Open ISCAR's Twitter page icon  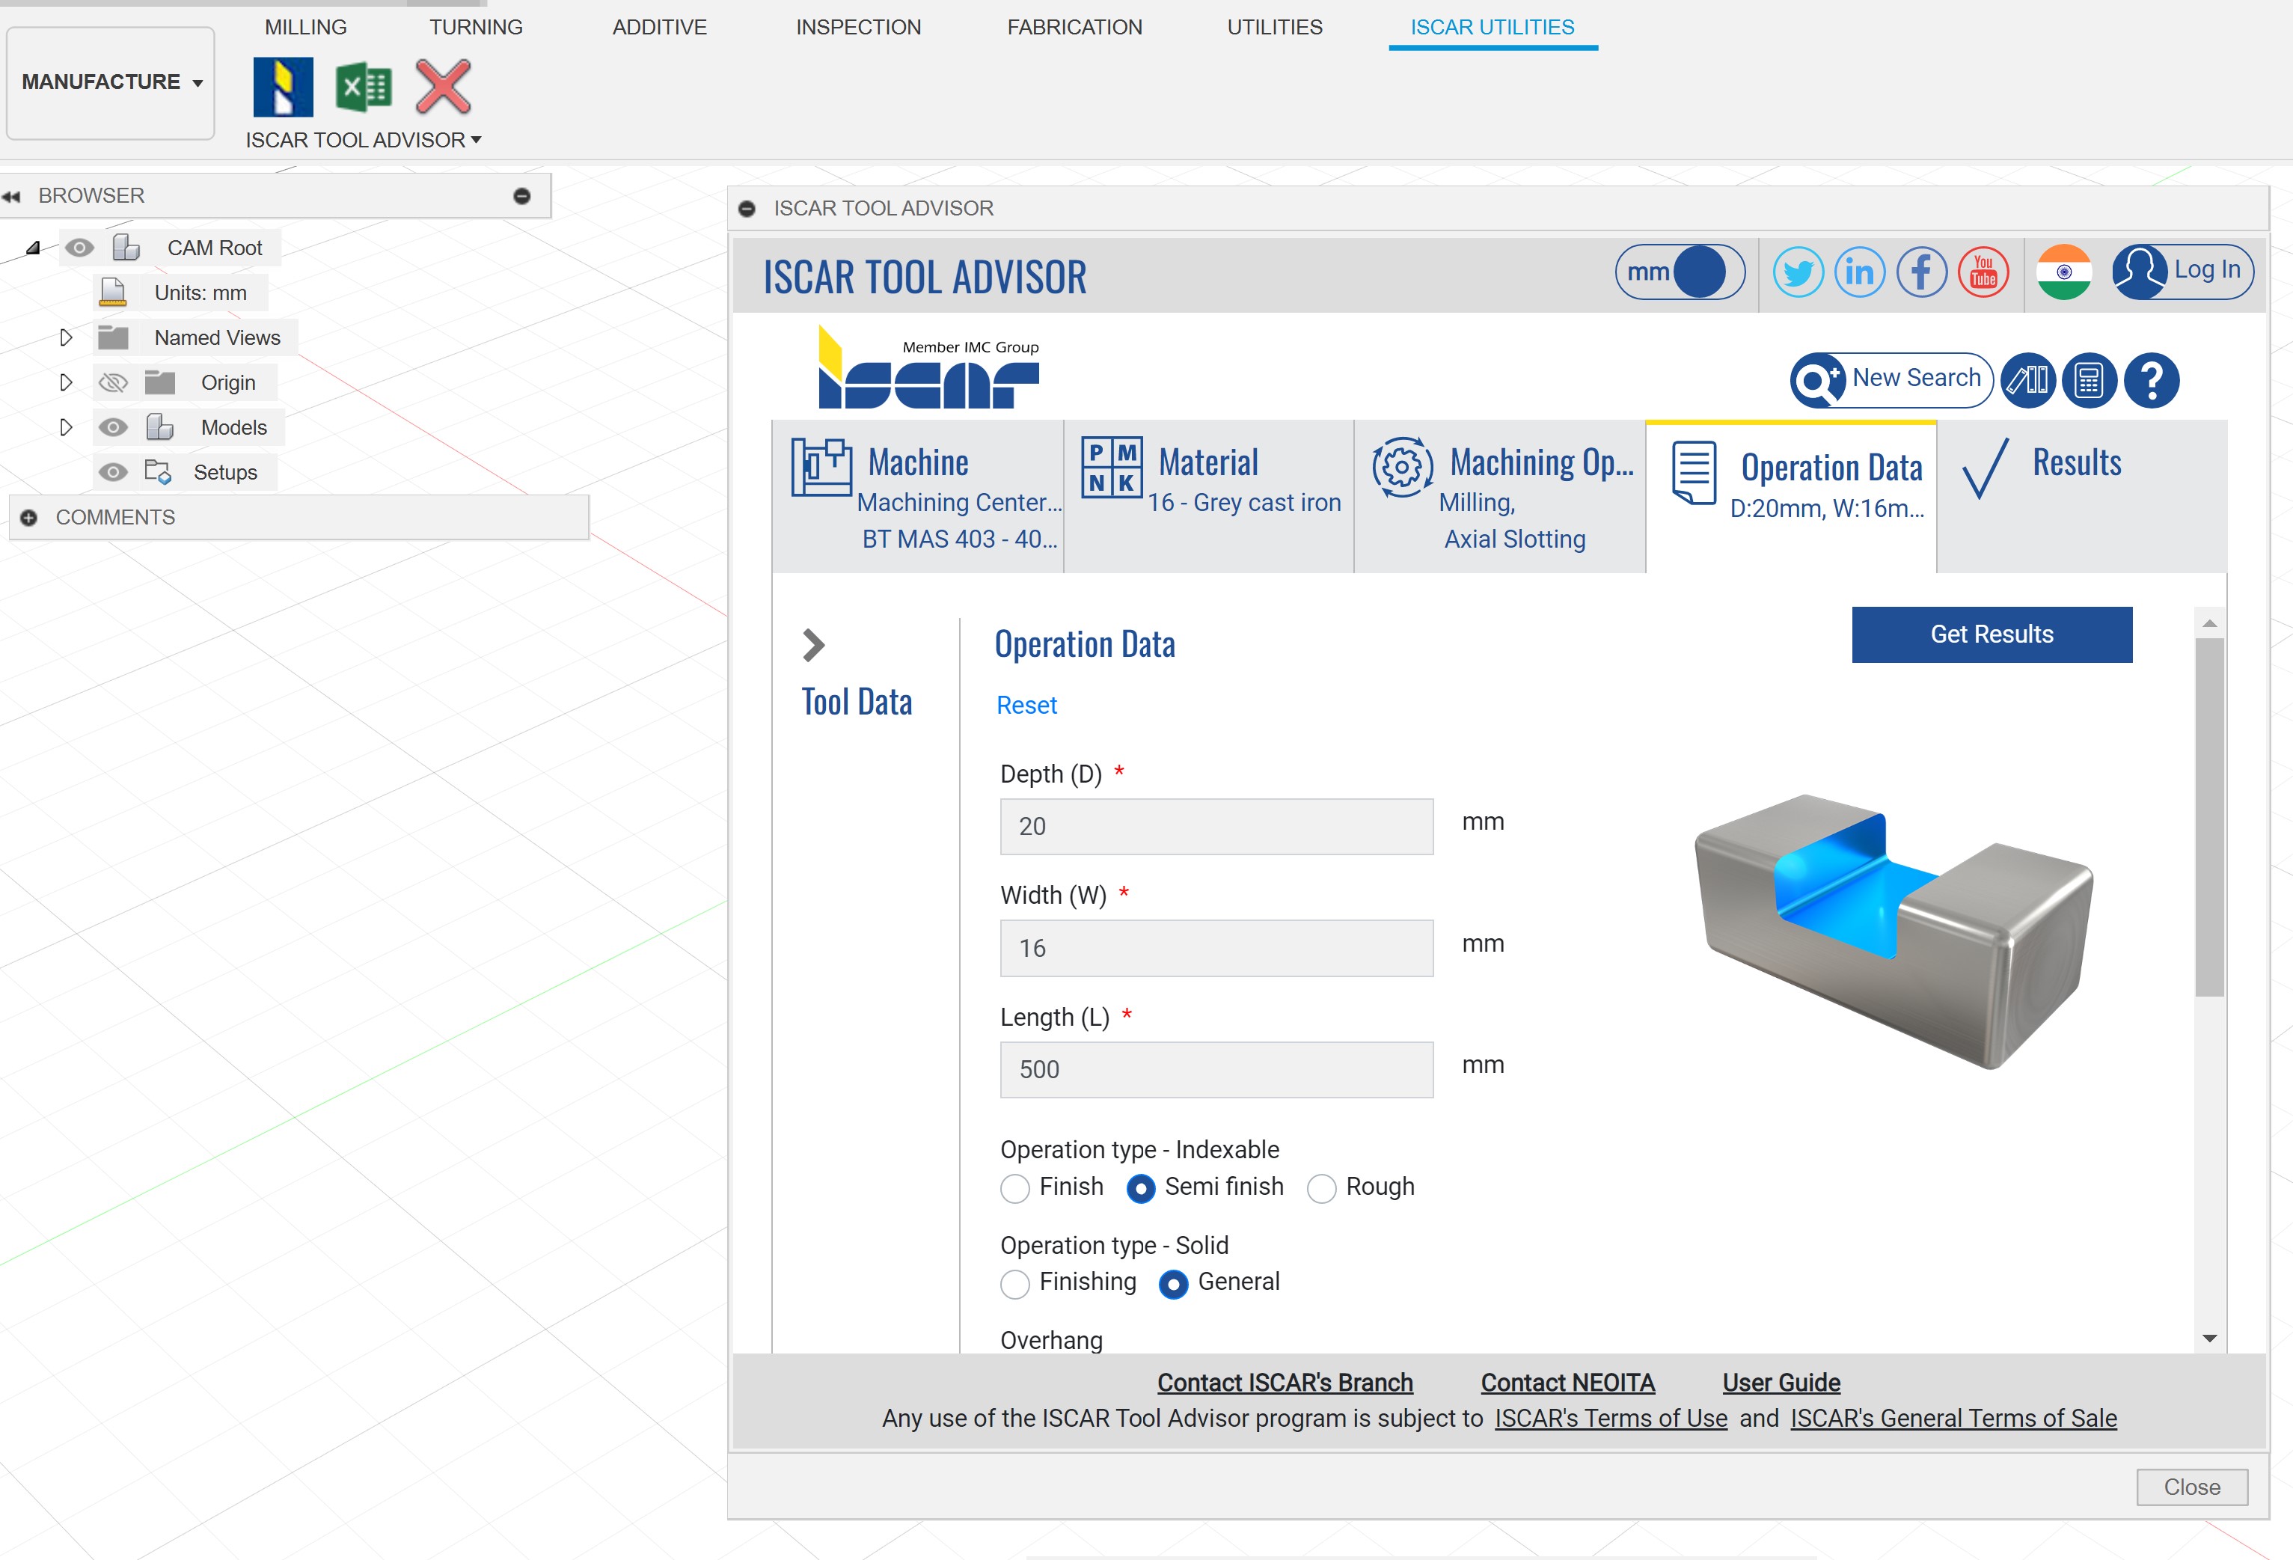coord(1797,272)
